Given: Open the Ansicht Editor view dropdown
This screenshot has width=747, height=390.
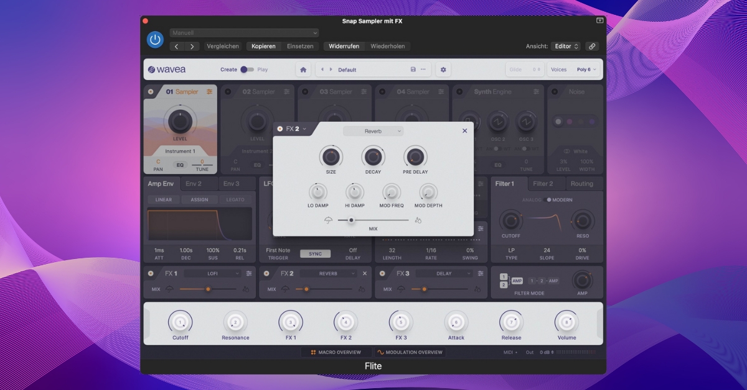Looking at the screenshot, I should (566, 46).
